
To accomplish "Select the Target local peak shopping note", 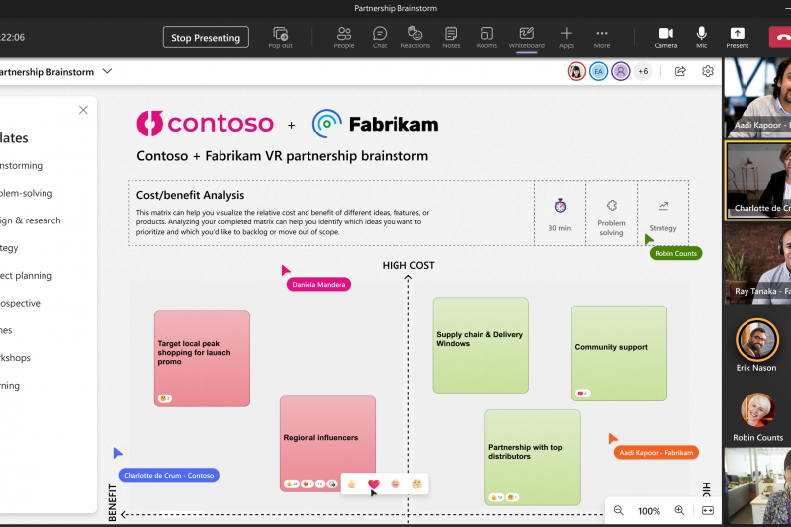I will pos(202,359).
